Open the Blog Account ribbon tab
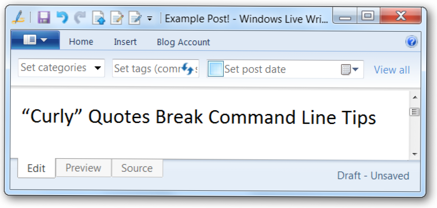Screen dimensions: 437x208 coord(183,42)
